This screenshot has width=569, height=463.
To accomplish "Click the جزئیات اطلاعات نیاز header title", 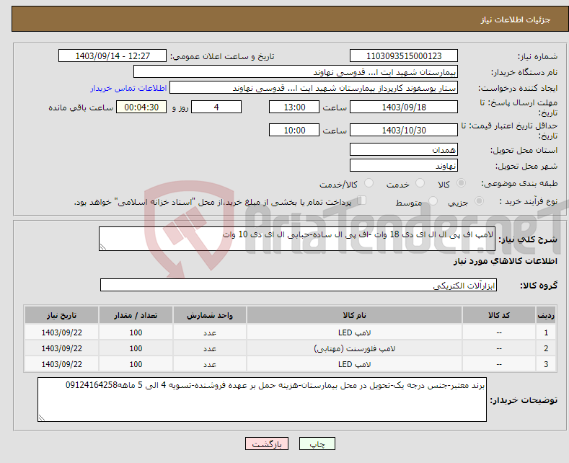I will pos(516,19).
